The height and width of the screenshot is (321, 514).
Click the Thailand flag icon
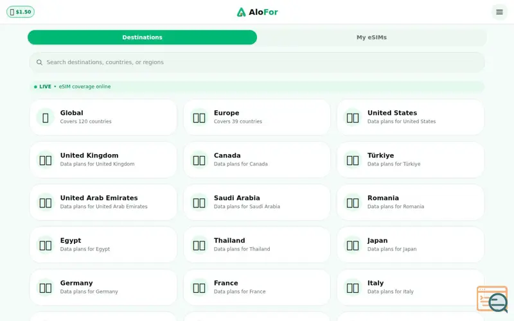point(199,245)
